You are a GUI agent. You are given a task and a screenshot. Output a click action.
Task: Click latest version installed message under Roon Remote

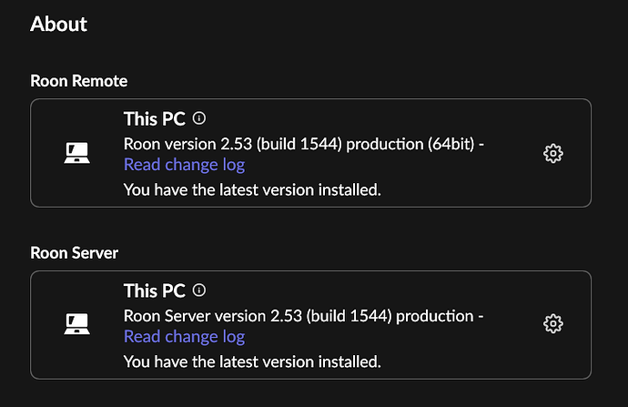(252, 189)
